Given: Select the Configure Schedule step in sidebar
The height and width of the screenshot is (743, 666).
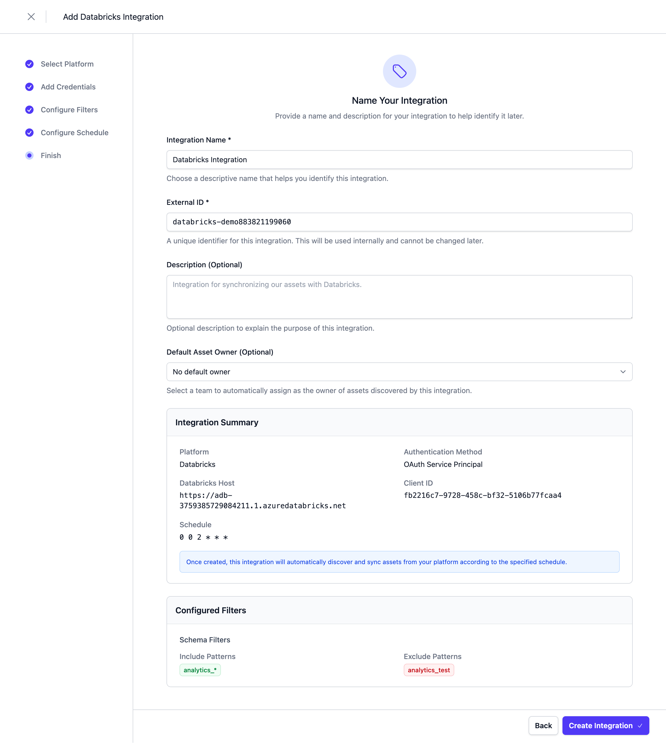Looking at the screenshot, I should [x=75, y=133].
